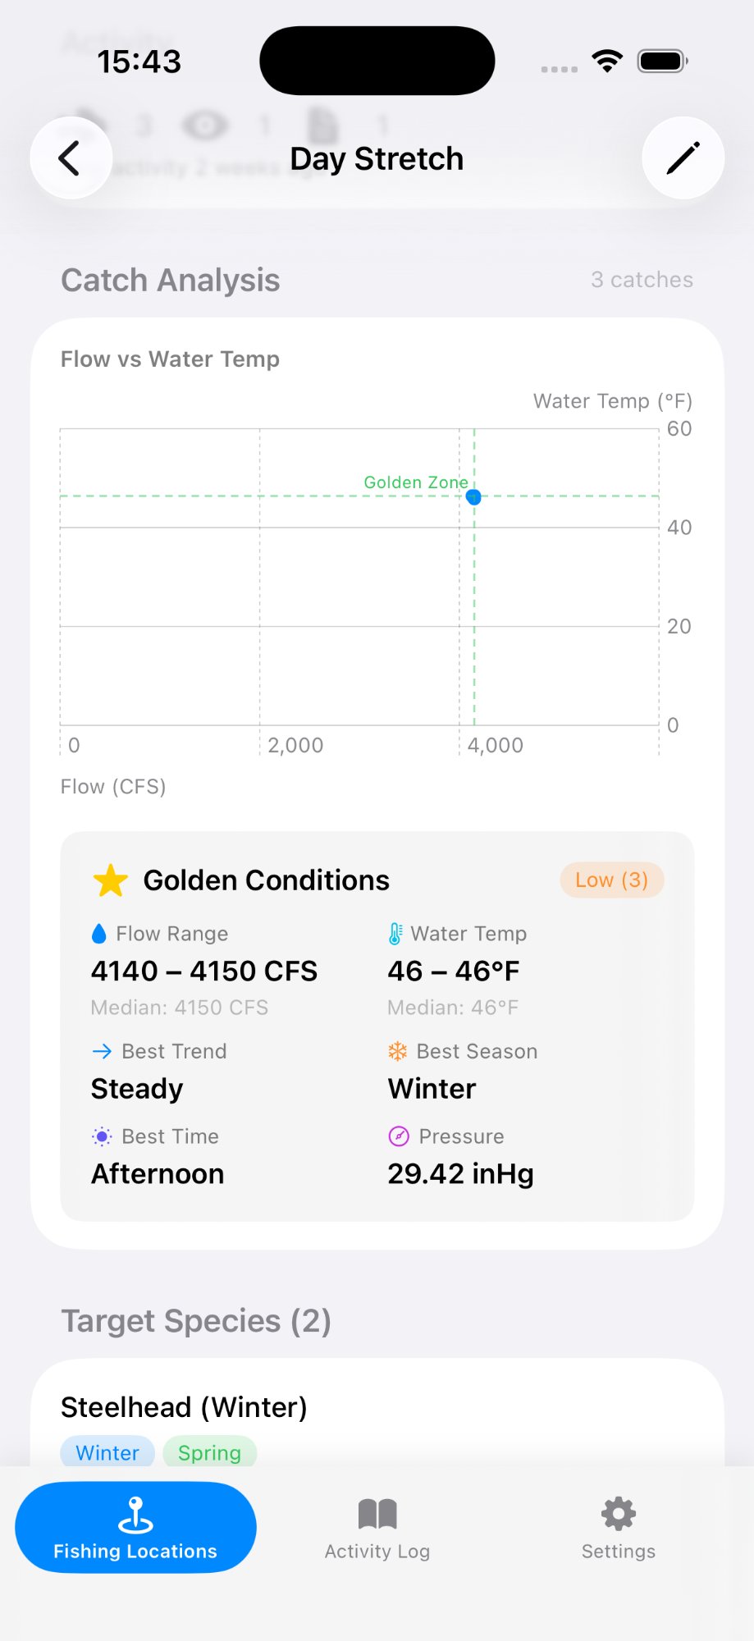Tap the Golden Zone chart label
Screen dimensions: 754x1641
coord(415,482)
